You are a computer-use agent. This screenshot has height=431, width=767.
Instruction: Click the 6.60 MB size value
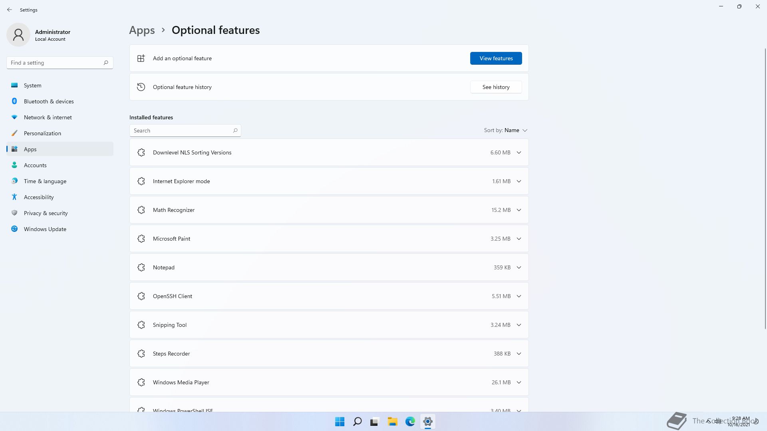[500, 152]
